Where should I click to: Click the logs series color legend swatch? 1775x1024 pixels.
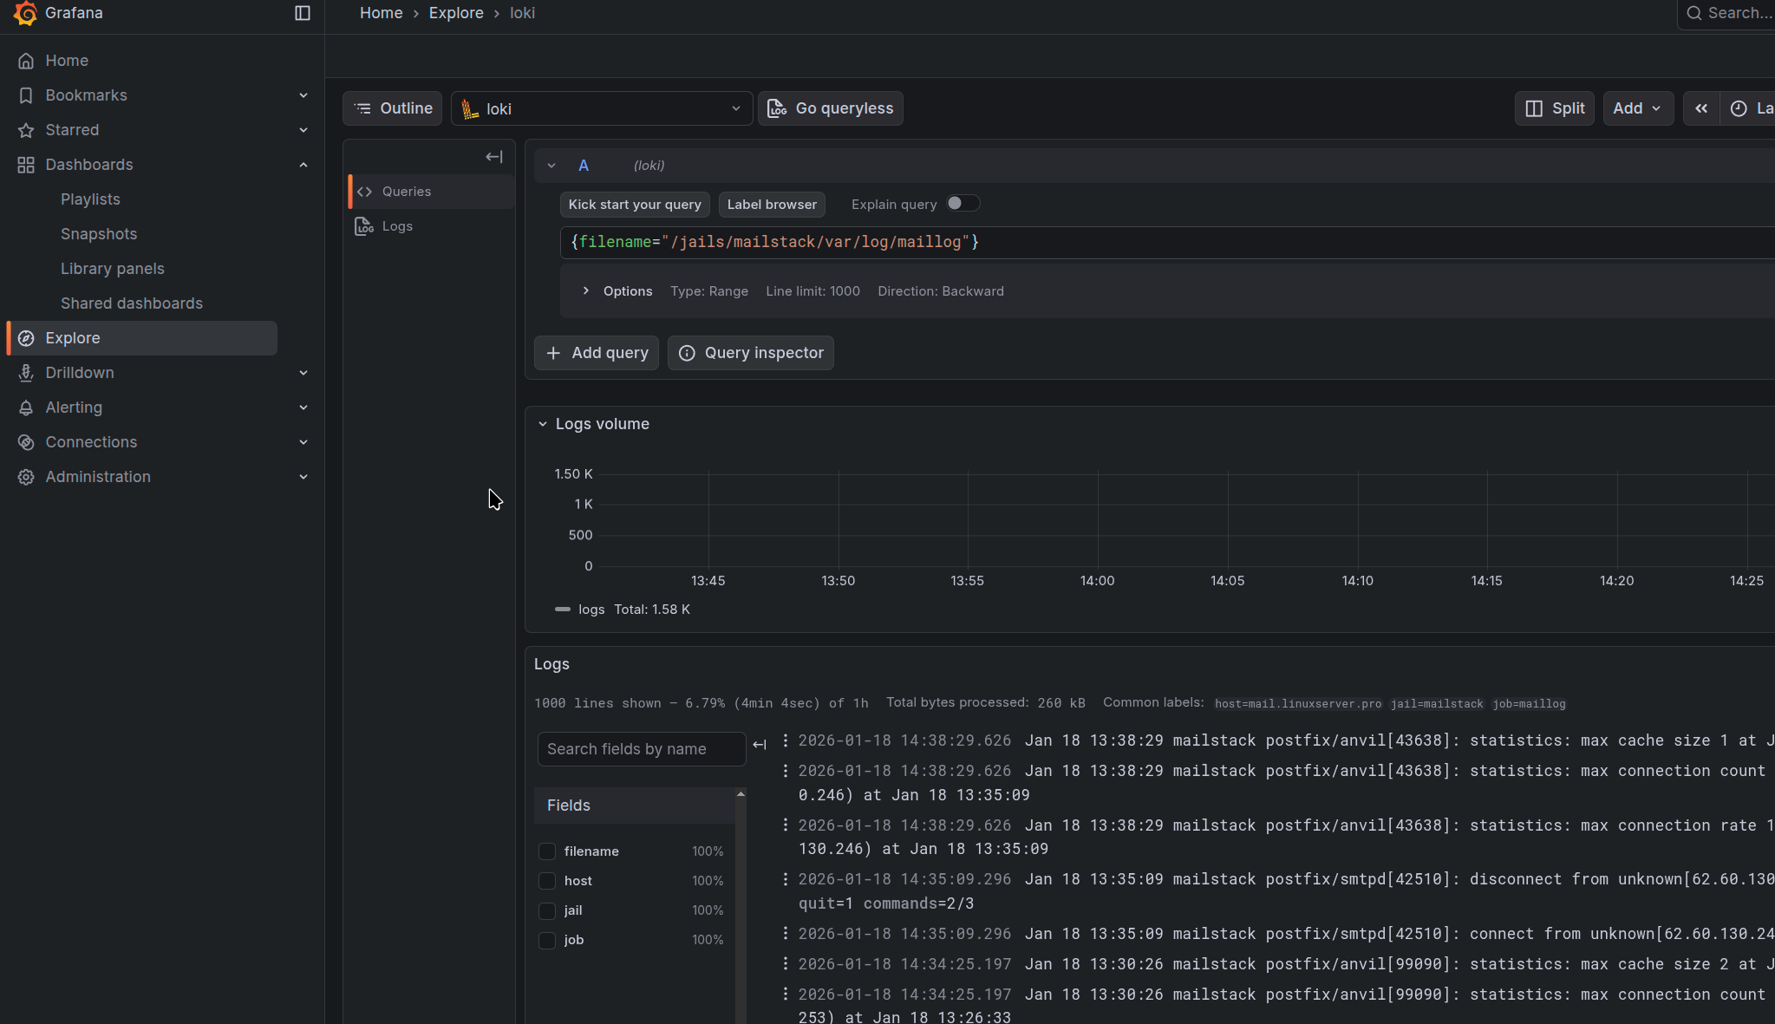click(x=563, y=610)
